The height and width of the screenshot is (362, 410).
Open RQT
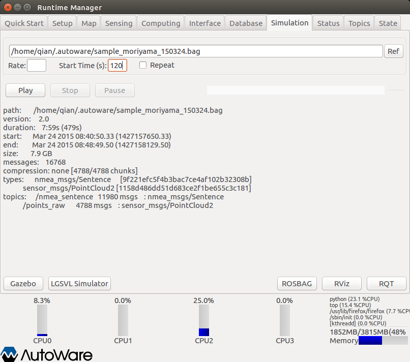point(387,284)
